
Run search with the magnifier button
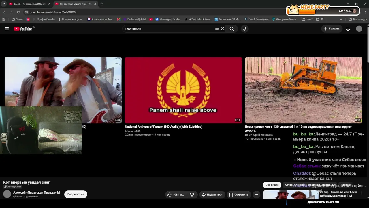tap(231, 29)
